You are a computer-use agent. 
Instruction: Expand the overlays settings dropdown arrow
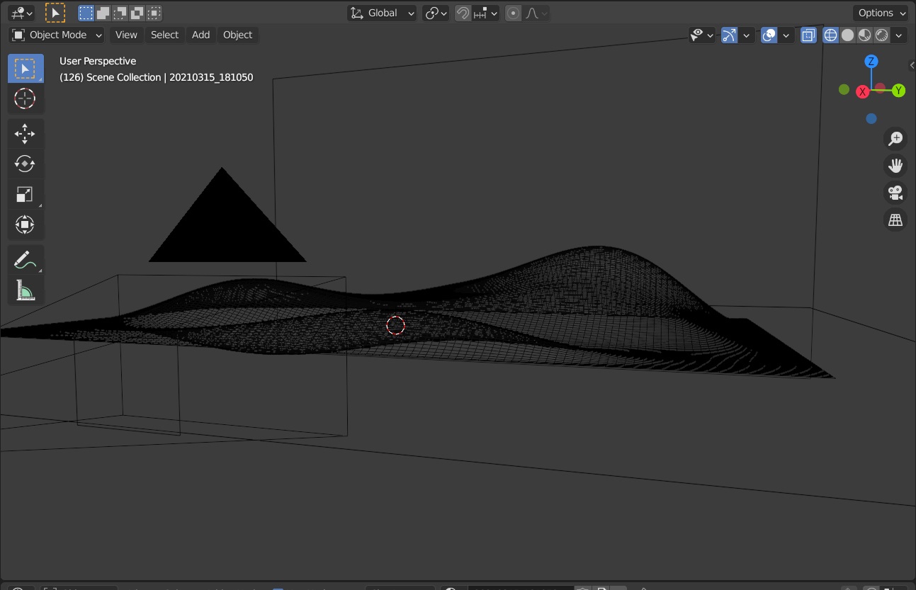pos(786,35)
